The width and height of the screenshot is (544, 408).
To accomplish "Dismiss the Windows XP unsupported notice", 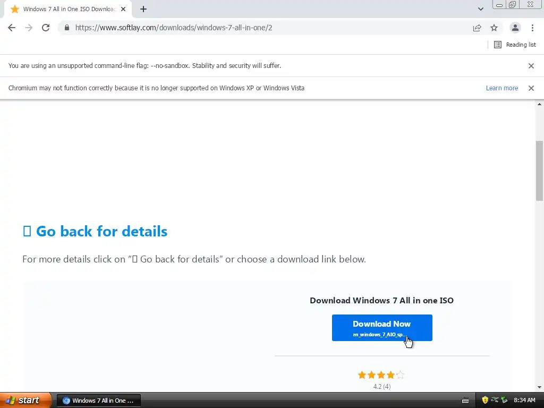I will click(x=531, y=88).
